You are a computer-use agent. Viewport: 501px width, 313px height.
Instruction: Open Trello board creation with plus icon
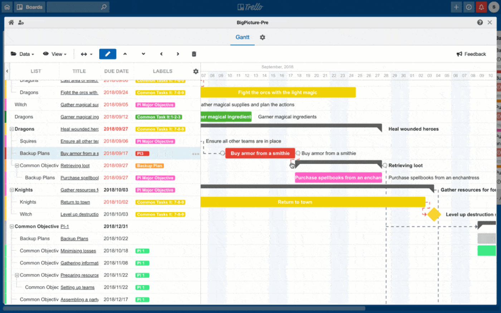pyautogui.click(x=456, y=7)
